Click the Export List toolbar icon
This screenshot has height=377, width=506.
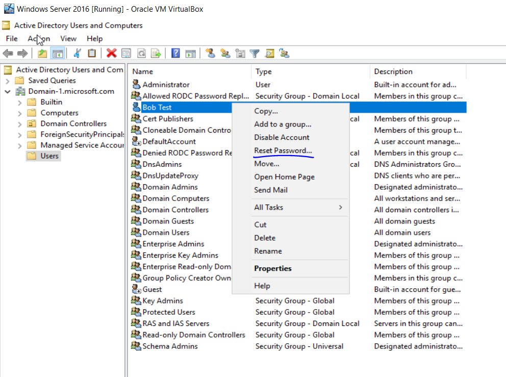pos(156,53)
